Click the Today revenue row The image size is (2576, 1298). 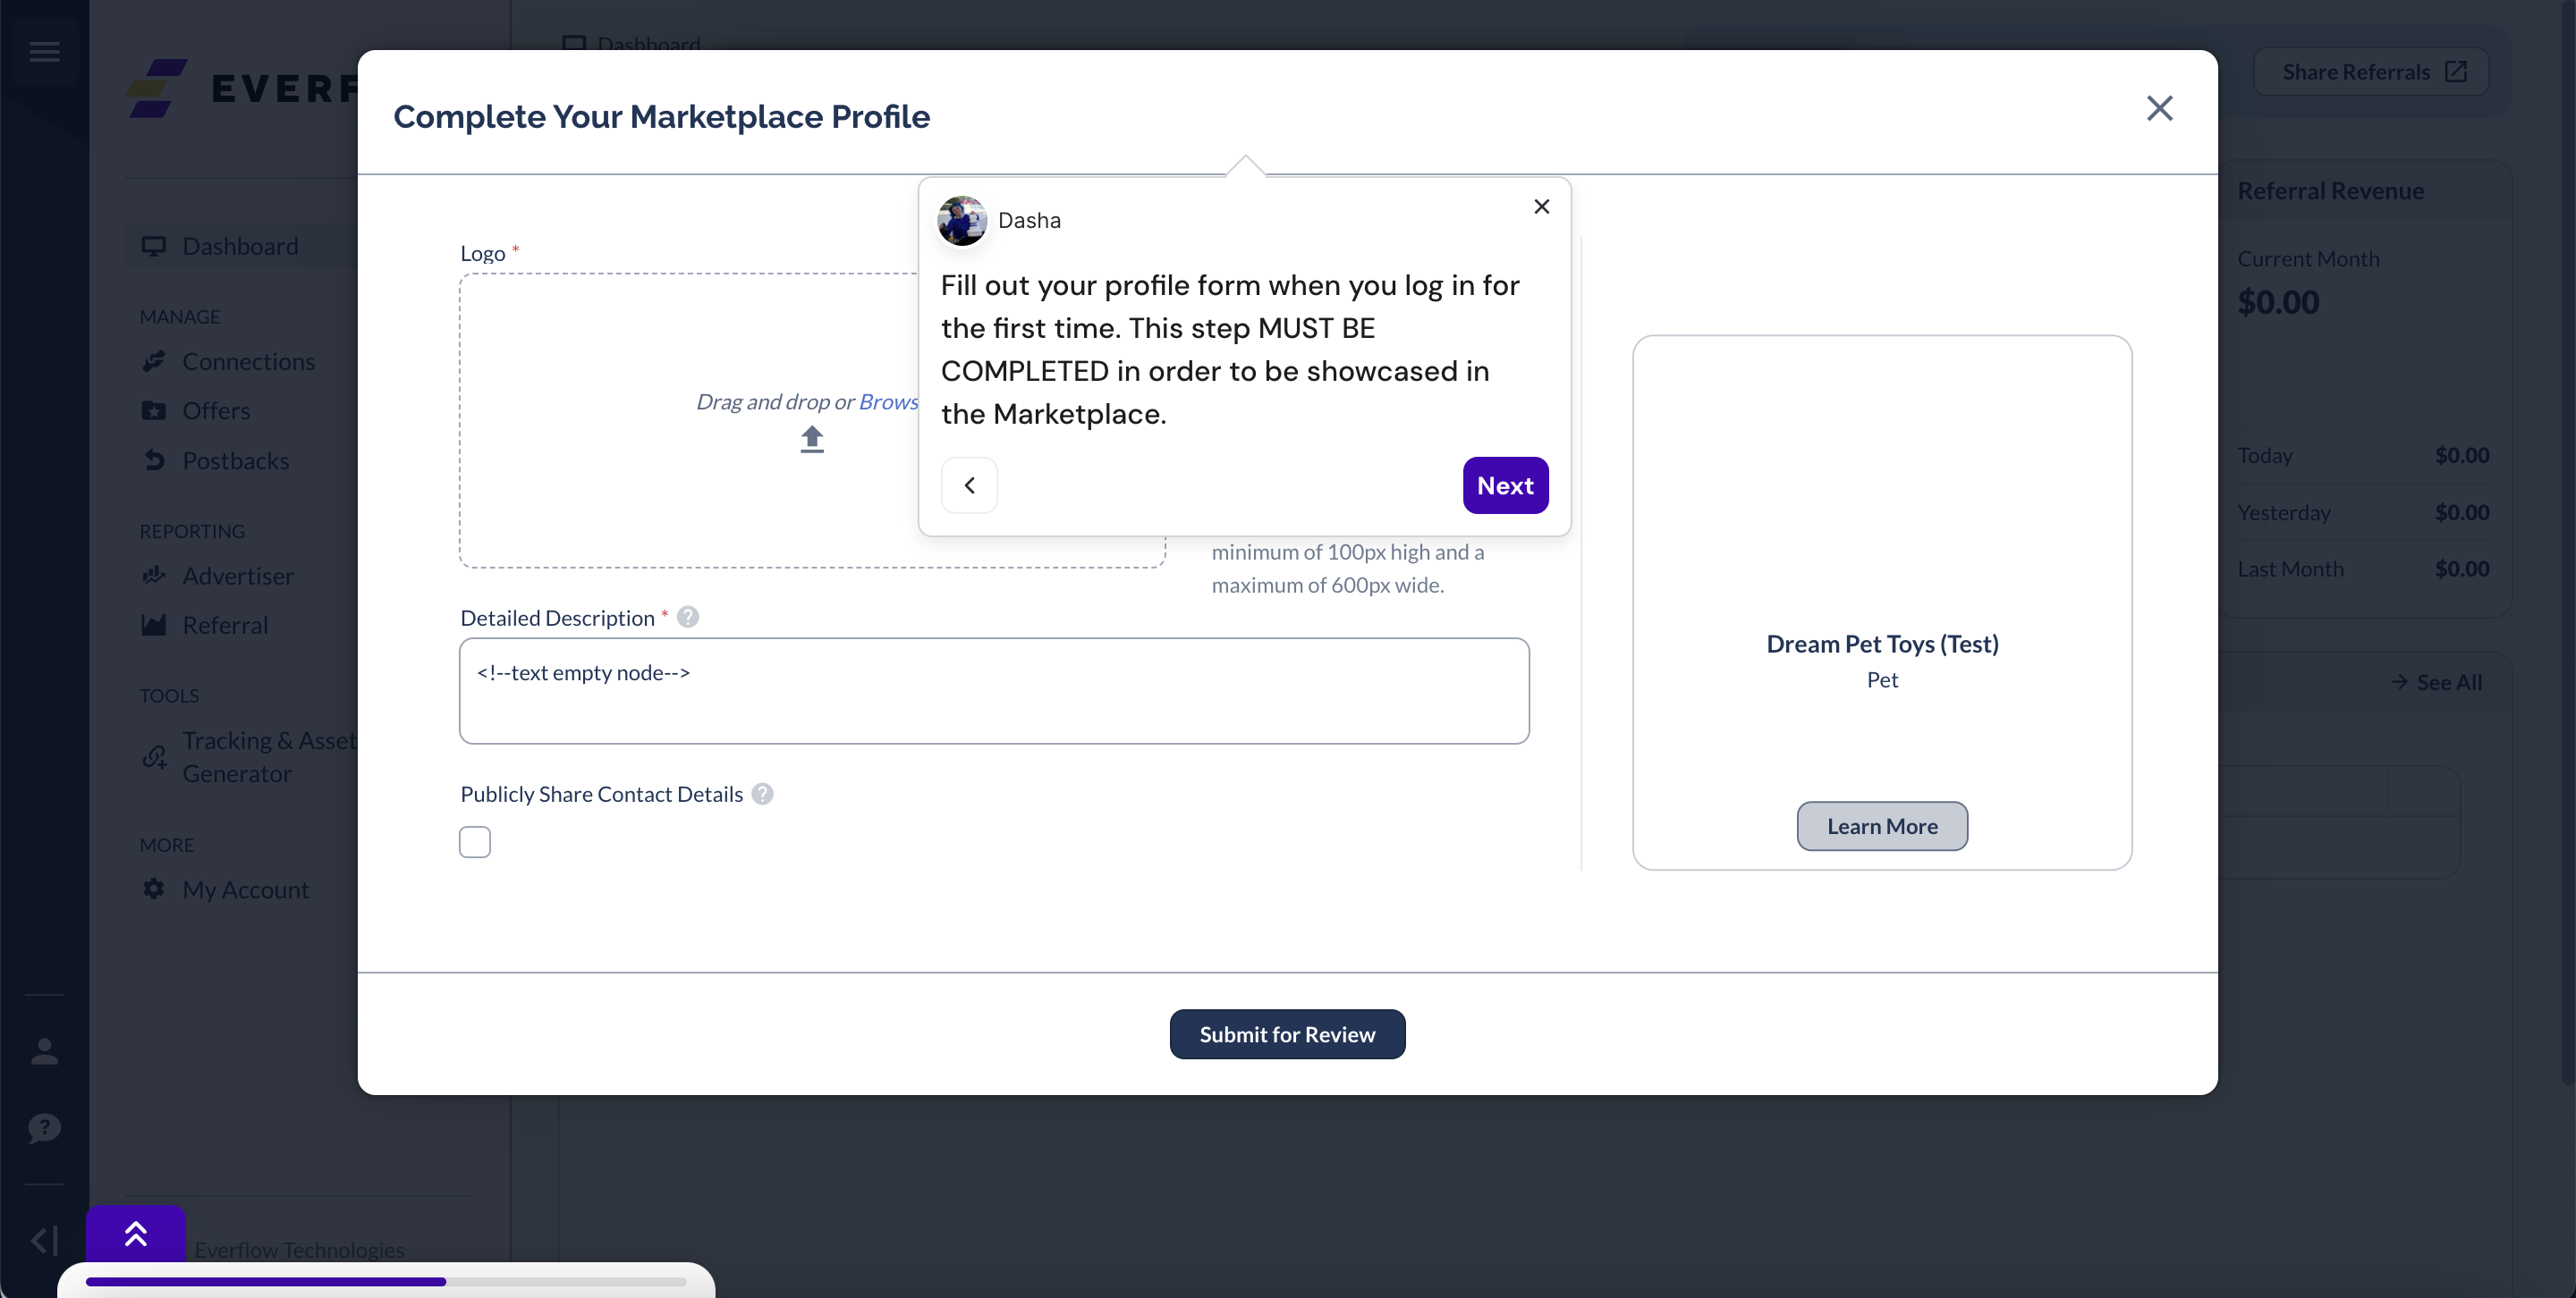tap(2363, 455)
